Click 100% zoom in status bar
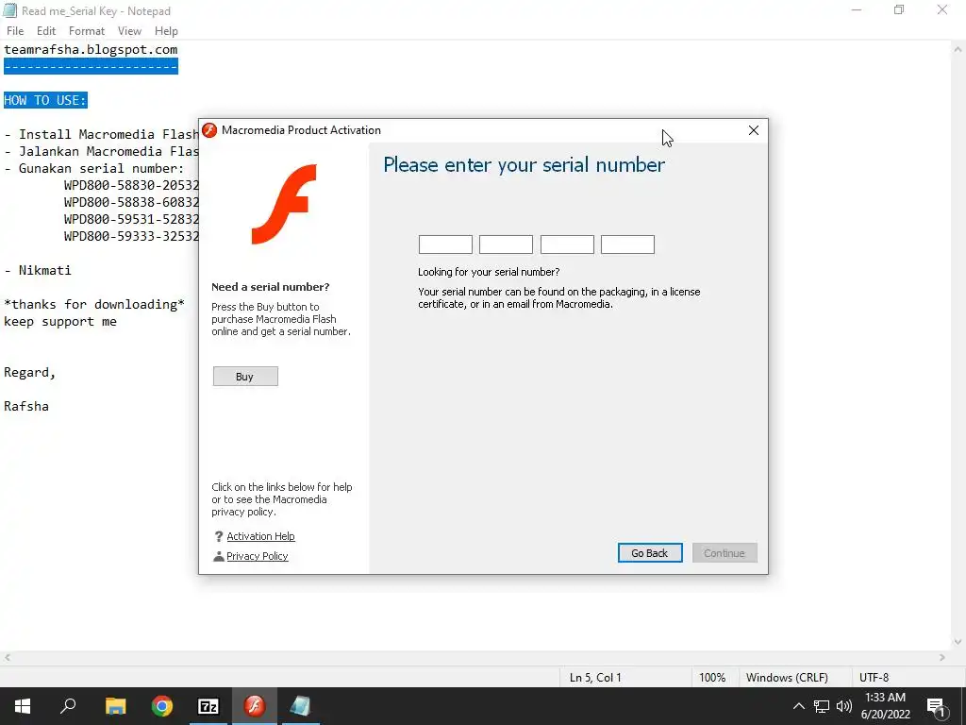The height and width of the screenshot is (725, 966). pyautogui.click(x=712, y=678)
